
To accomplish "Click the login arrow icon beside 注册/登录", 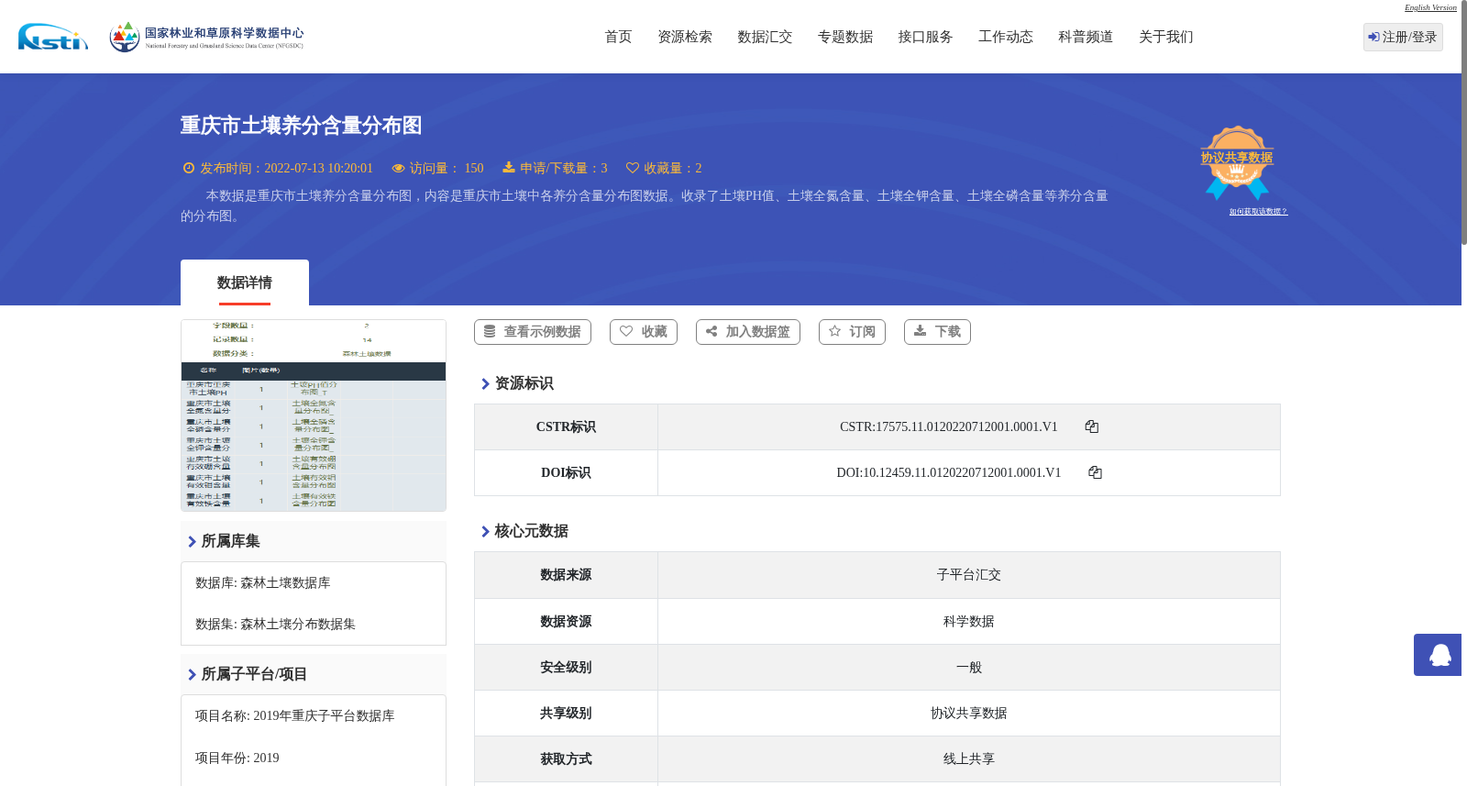I will click(x=1373, y=38).
